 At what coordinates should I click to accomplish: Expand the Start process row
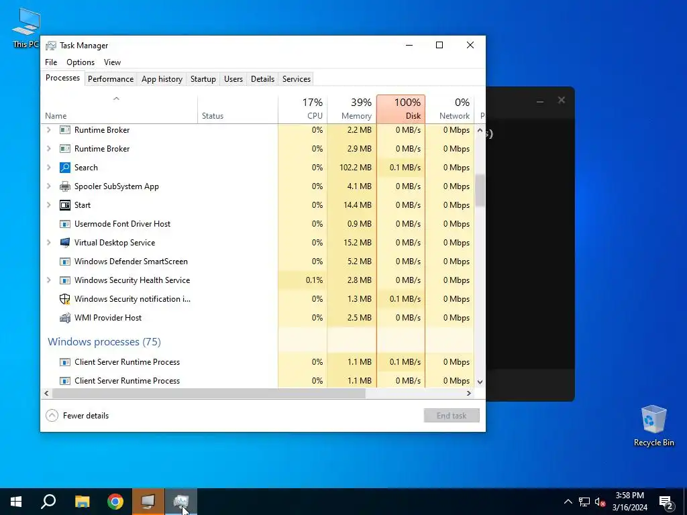(48, 205)
